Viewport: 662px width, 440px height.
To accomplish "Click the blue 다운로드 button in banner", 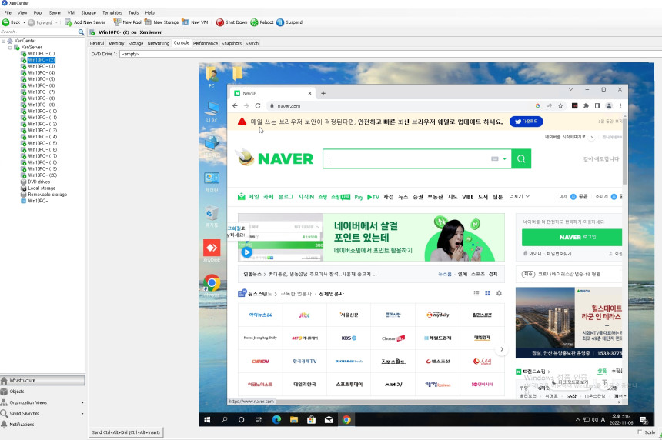I will (526, 122).
